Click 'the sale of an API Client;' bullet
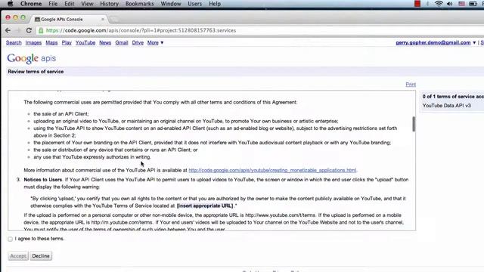The height and width of the screenshot is (272, 484). pyautogui.click(x=61, y=114)
